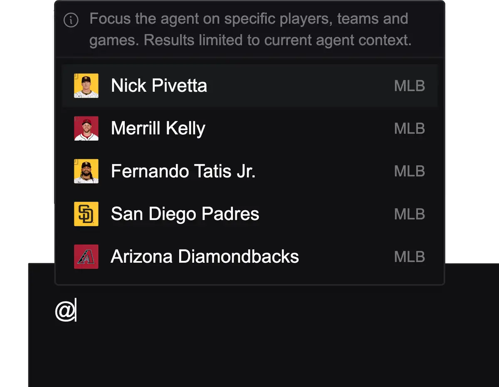Click the San Diego Padres logo
Screen dimensions: 499x387
pos(86,214)
